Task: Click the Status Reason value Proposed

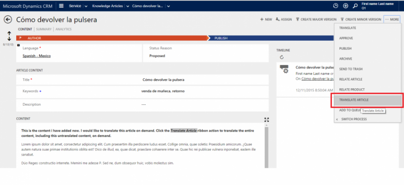Action: (157, 56)
